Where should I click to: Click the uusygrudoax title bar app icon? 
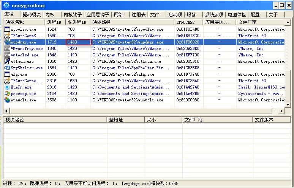tap(6, 5)
